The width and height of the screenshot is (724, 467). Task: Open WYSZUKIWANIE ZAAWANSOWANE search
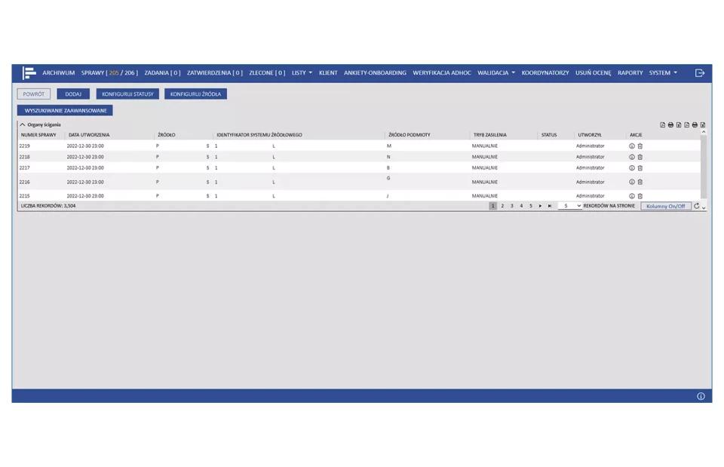click(x=65, y=110)
